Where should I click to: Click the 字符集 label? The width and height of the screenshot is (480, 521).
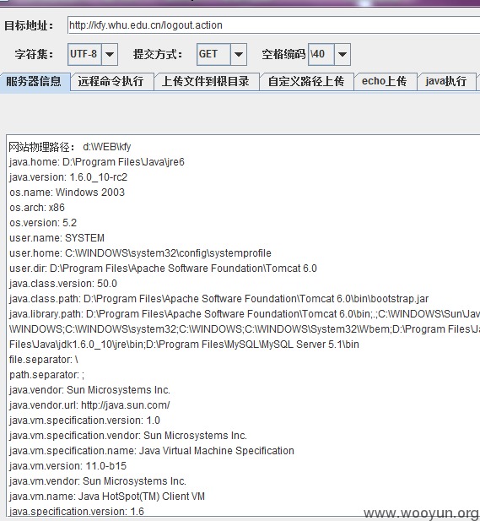click(x=34, y=54)
